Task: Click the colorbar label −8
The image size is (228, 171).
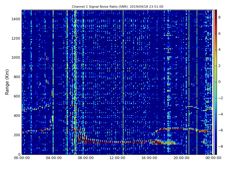Action: point(221,146)
